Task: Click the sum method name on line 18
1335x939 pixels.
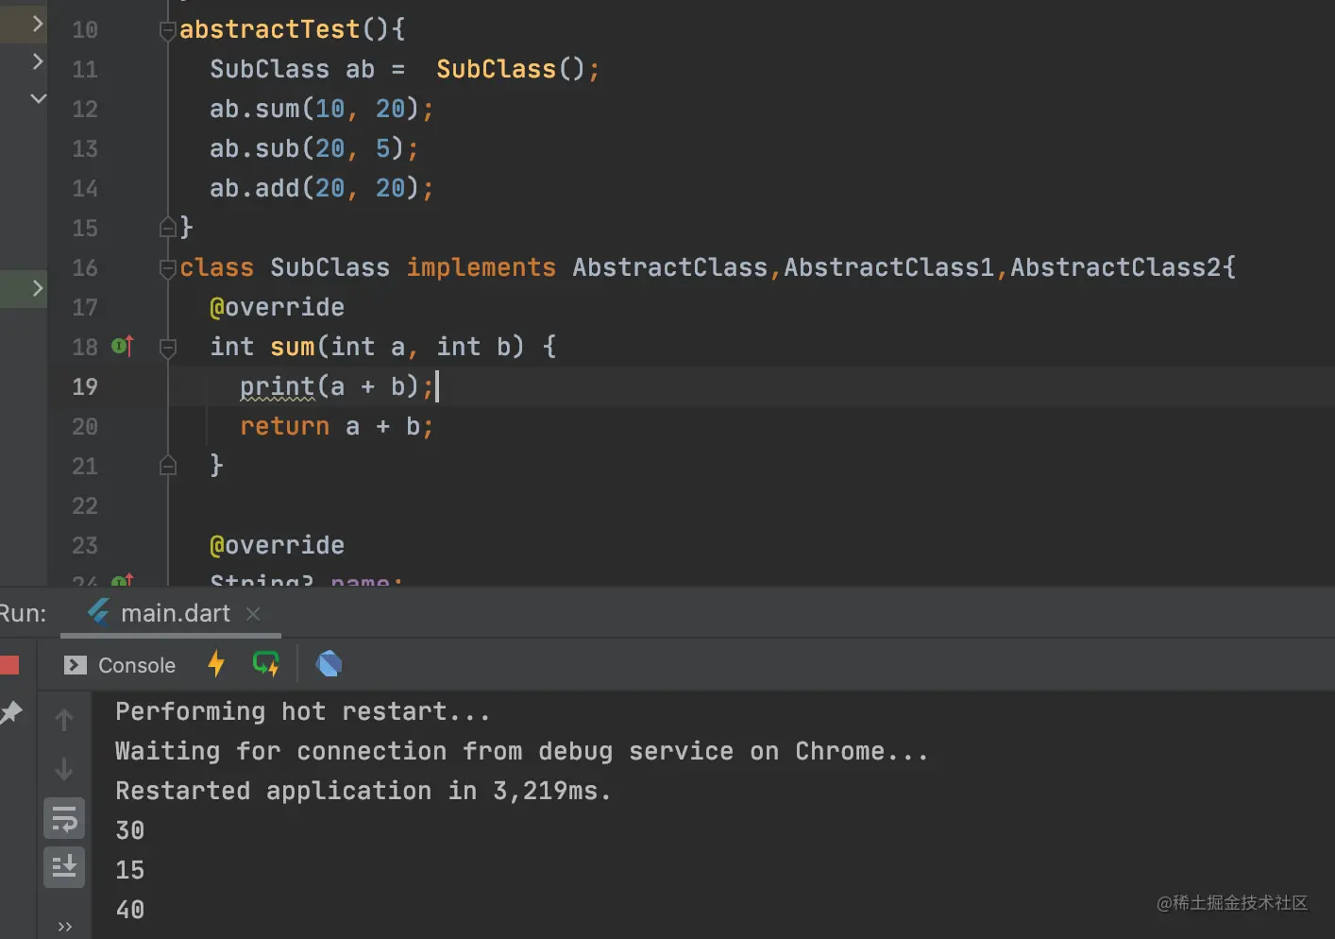Action: click(293, 347)
